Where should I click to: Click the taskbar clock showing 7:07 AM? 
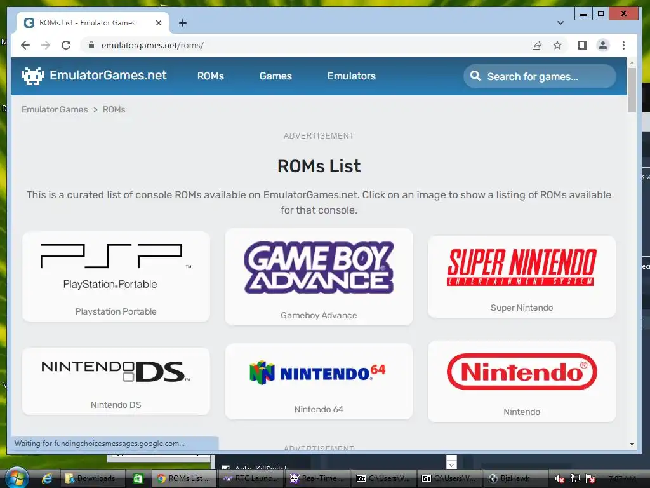click(x=622, y=478)
